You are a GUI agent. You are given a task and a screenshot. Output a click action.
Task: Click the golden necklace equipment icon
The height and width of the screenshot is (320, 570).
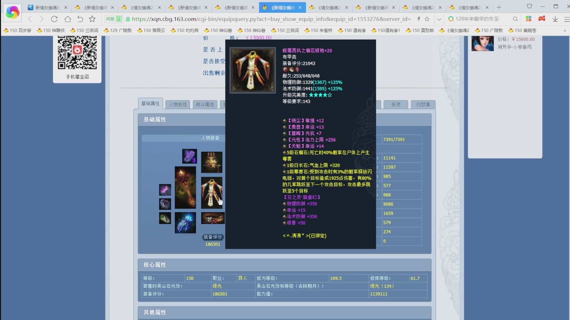click(212, 162)
